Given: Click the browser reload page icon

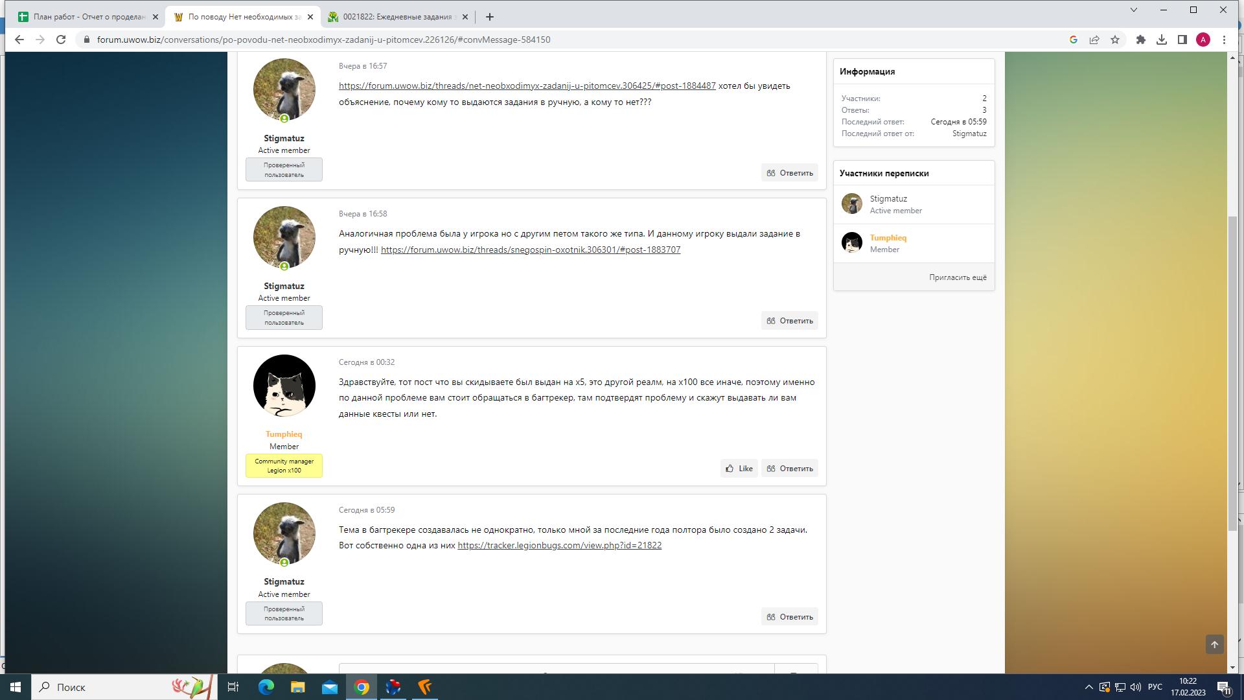Looking at the screenshot, I should [x=61, y=40].
